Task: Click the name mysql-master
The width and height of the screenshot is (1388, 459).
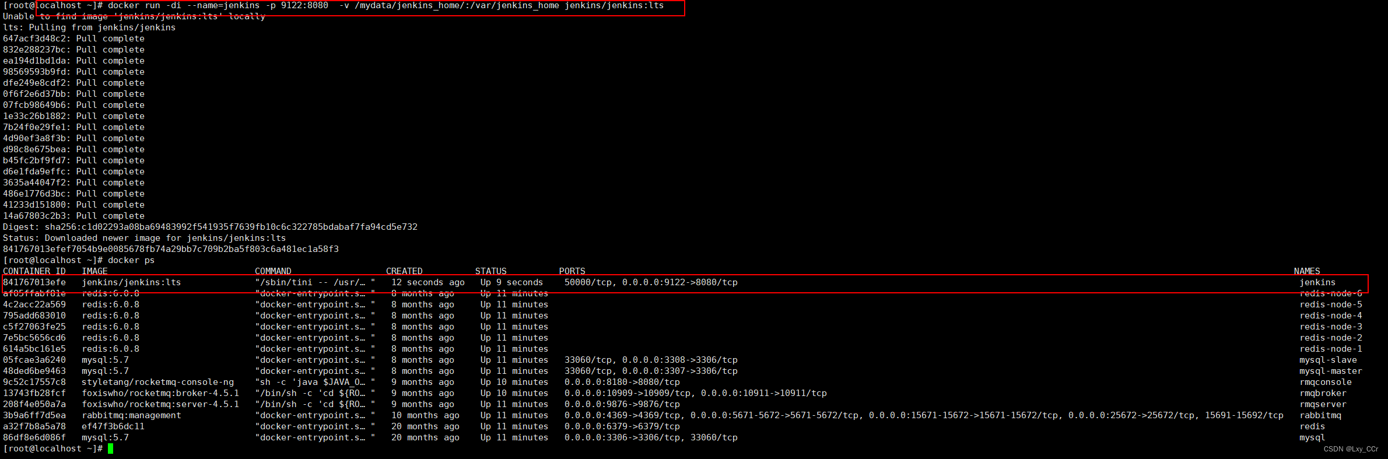Action: pyautogui.click(x=1331, y=371)
